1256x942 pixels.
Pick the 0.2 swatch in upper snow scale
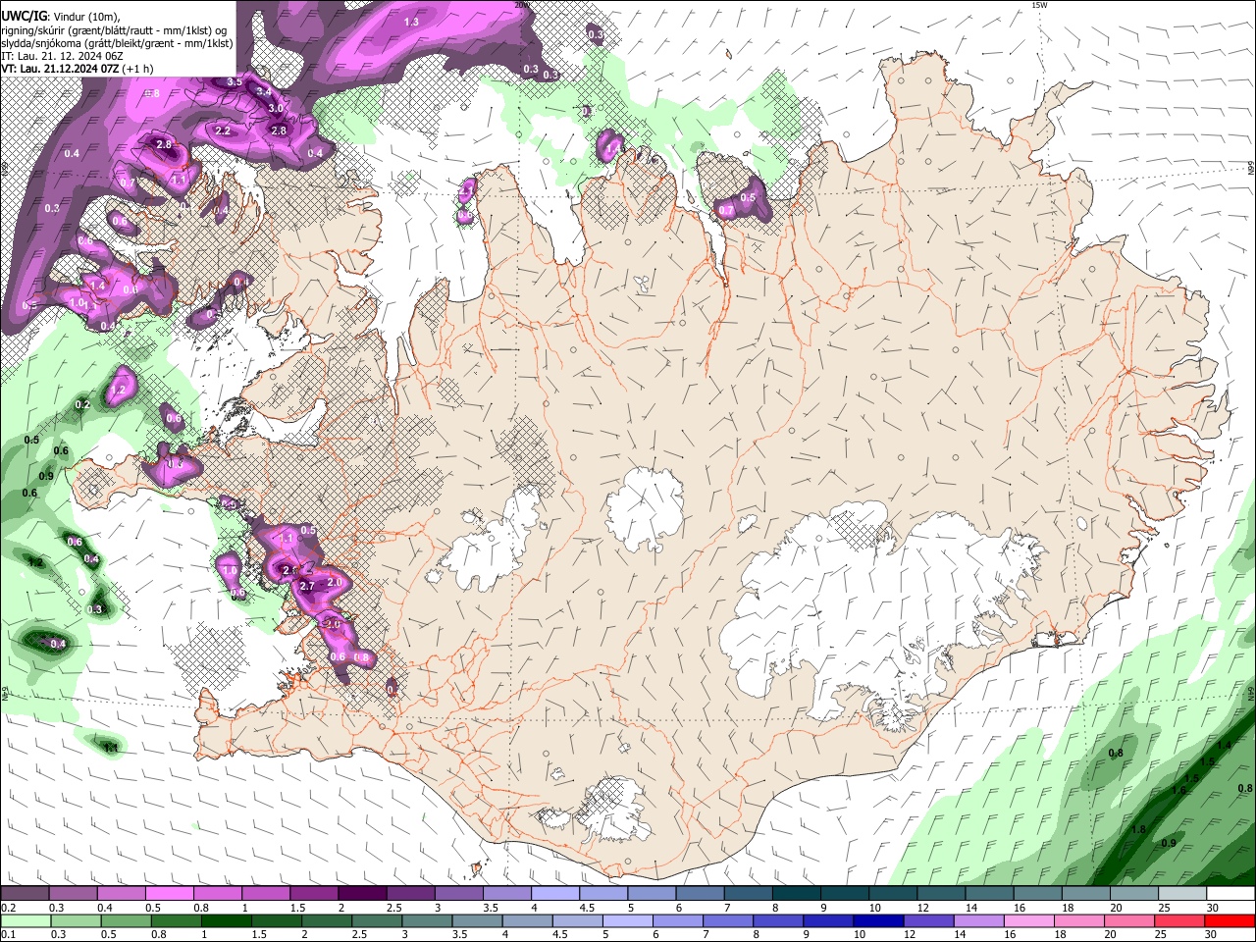point(25,894)
